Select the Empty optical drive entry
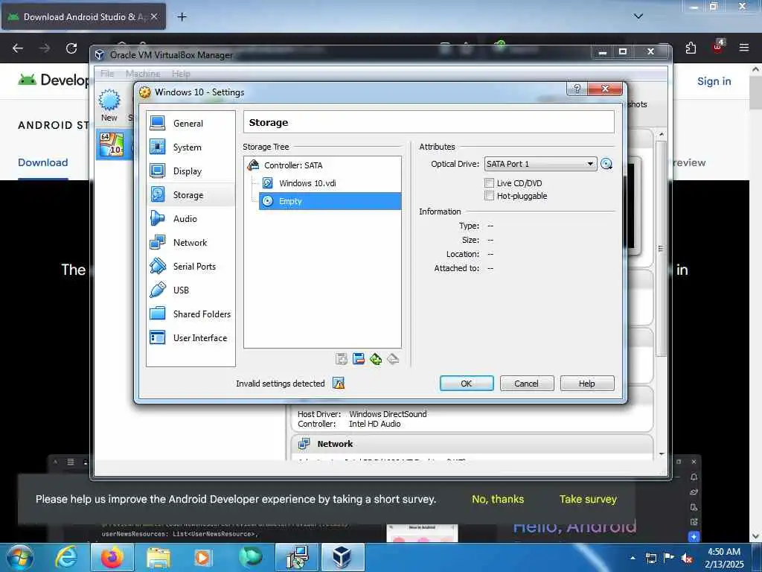762x572 pixels. pos(330,201)
